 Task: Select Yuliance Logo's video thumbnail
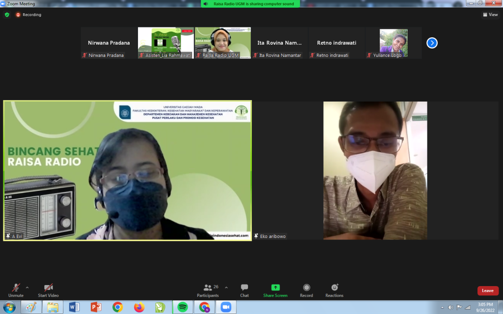[393, 43]
